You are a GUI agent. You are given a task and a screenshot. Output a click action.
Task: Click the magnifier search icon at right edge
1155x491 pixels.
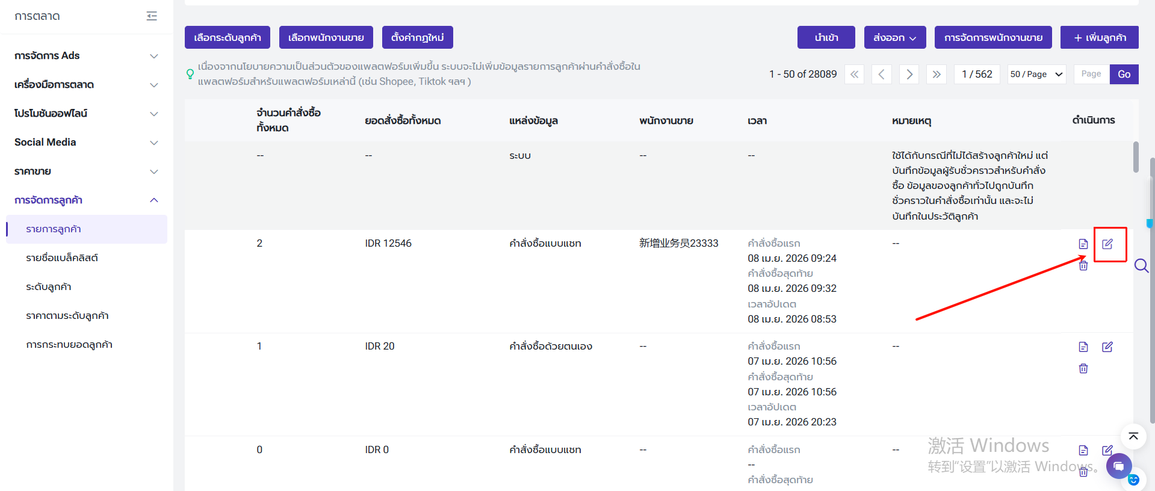pos(1141,265)
